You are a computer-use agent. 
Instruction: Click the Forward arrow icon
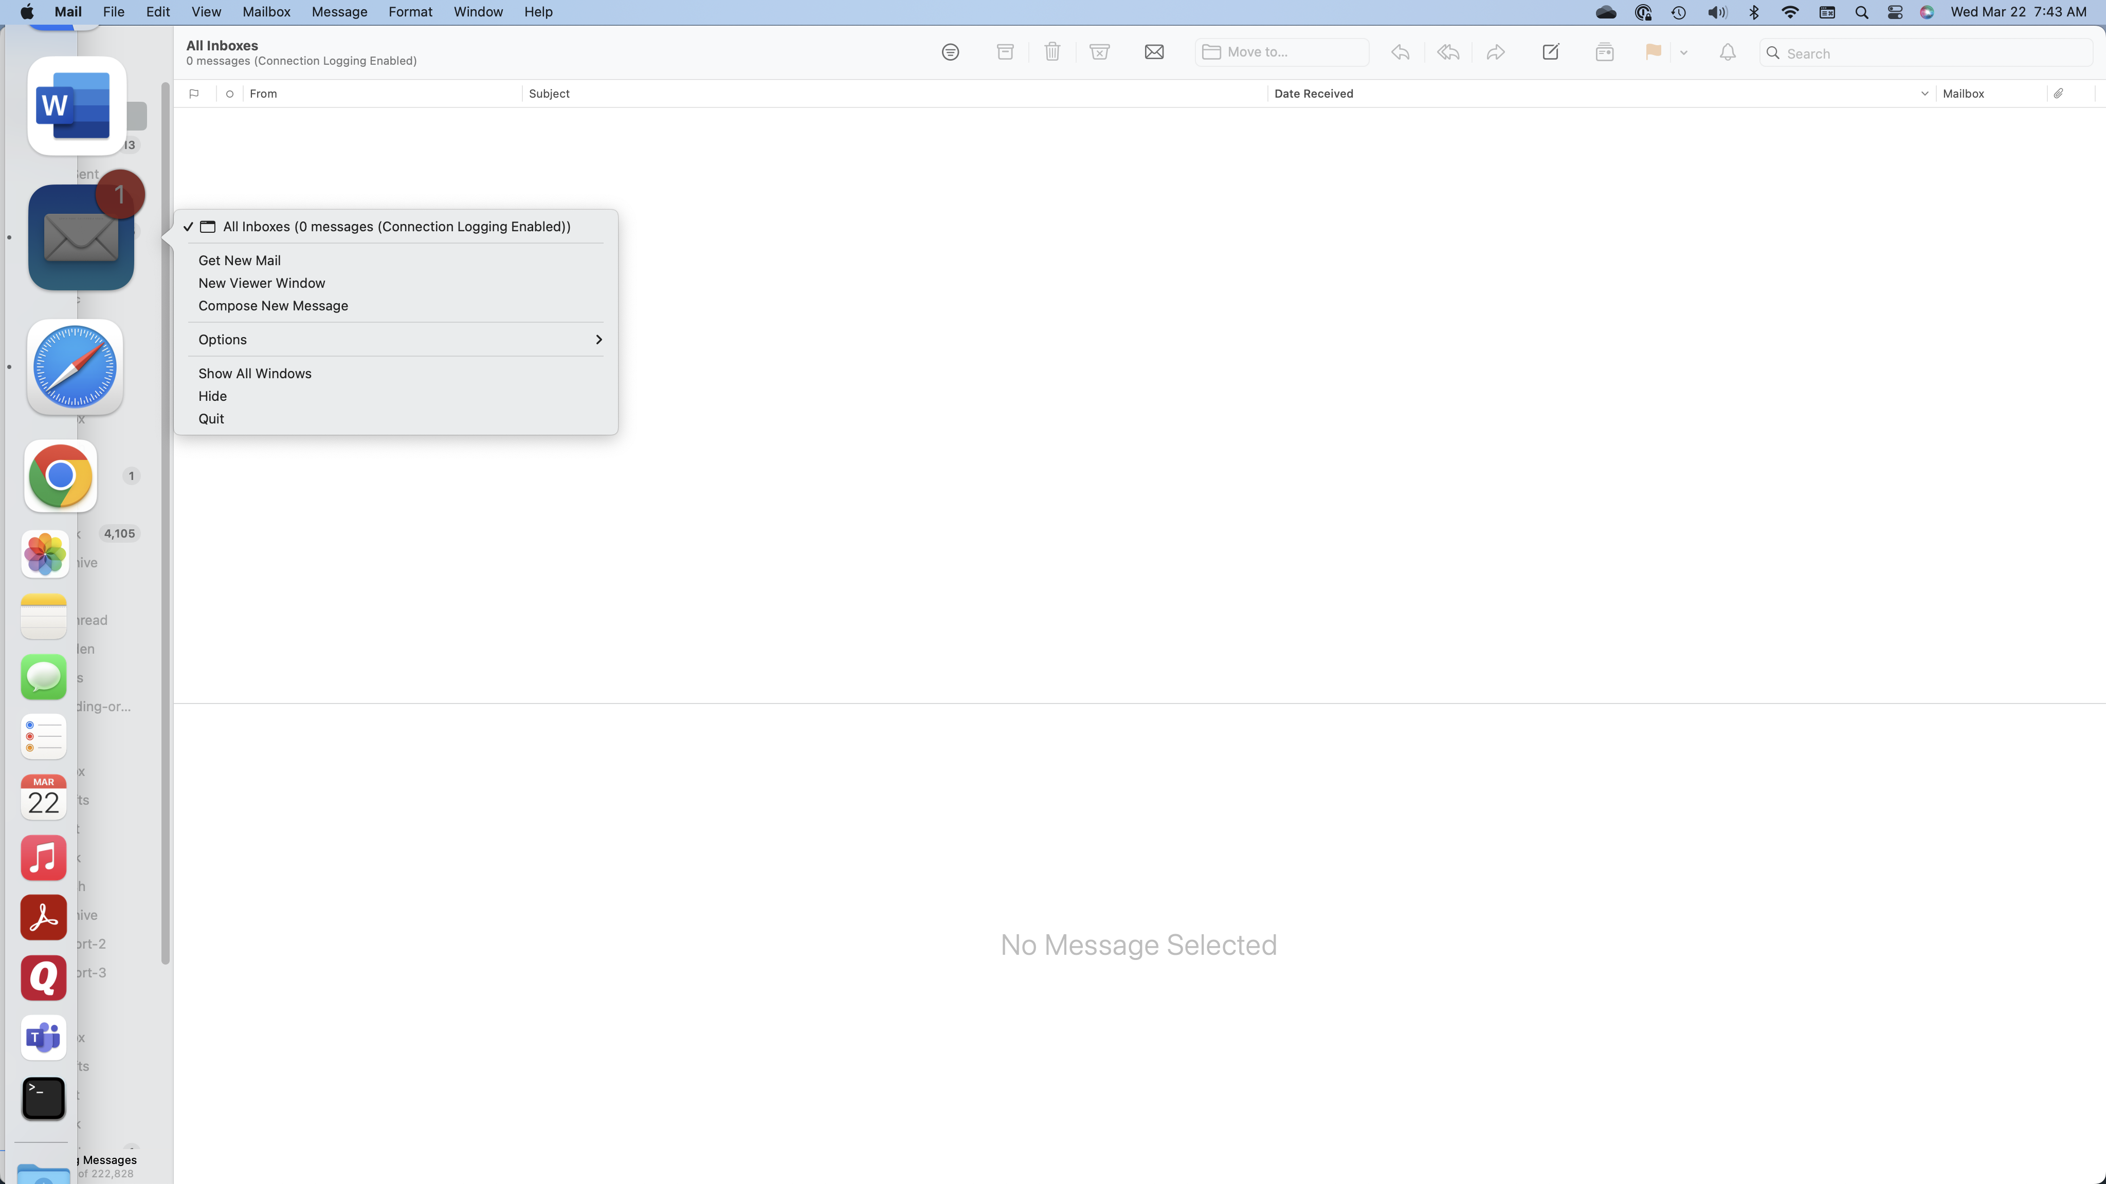pyautogui.click(x=1495, y=52)
